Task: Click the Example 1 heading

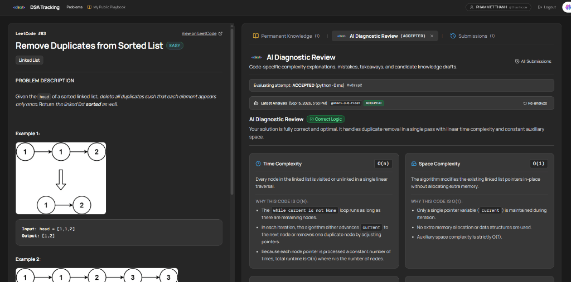Action: pos(28,133)
